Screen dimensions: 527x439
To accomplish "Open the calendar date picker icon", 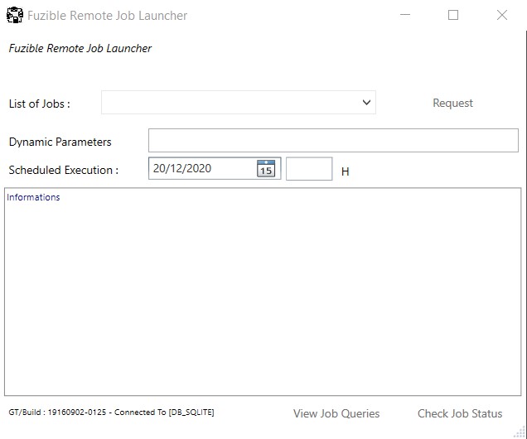I will 266,168.
